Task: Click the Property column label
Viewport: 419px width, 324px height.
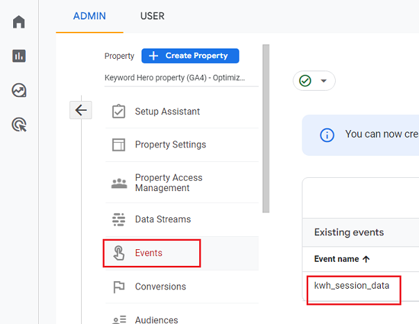Action: 119,56
